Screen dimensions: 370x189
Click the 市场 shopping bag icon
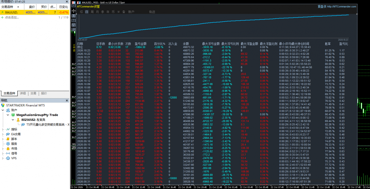(8, 149)
